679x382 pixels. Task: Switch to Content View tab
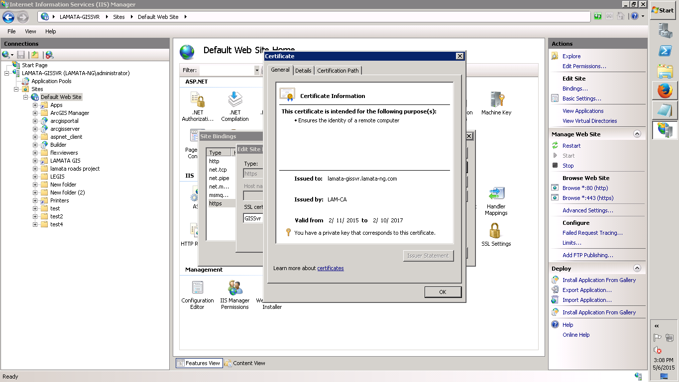pos(245,363)
